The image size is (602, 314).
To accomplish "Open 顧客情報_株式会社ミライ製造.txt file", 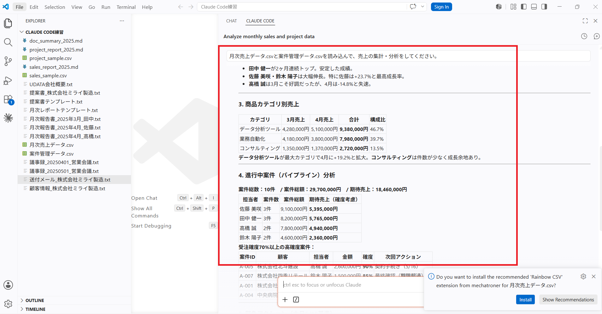I will point(67,188).
